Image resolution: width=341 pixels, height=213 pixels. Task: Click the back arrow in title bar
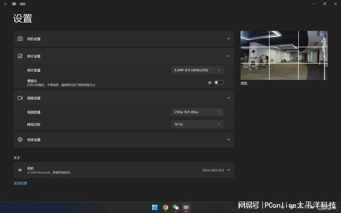[x=6, y=4]
